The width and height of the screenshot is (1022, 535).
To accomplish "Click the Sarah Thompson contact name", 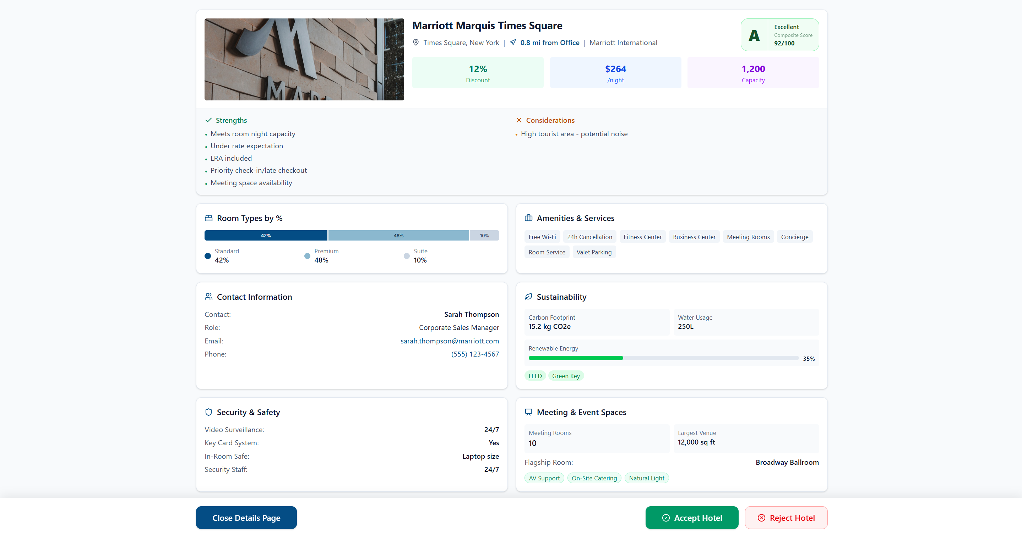I will point(471,314).
